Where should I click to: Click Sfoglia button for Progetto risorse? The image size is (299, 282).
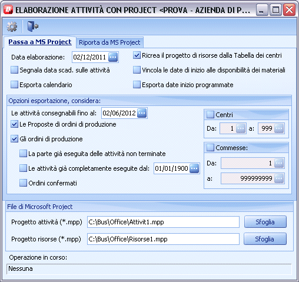(x=265, y=239)
